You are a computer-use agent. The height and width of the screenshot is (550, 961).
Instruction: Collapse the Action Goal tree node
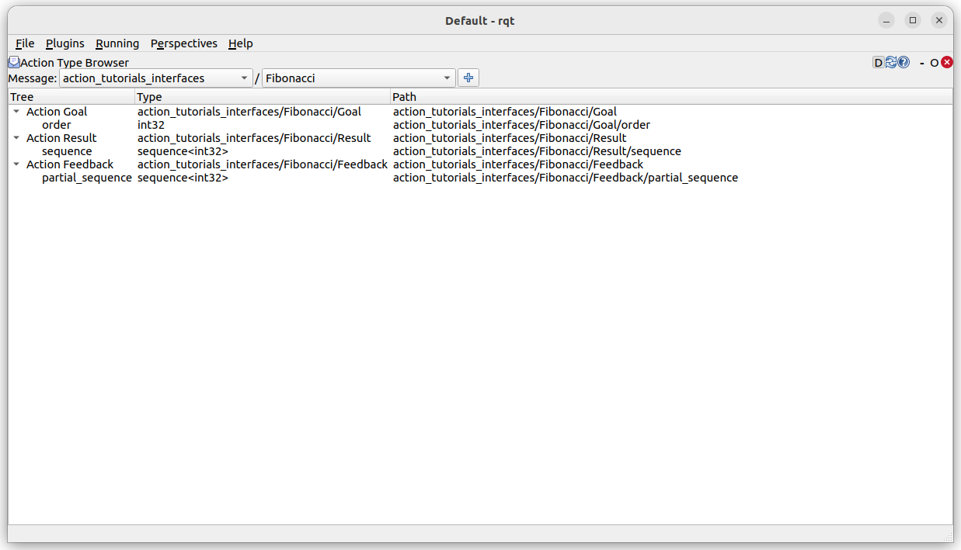tap(17, 112)
